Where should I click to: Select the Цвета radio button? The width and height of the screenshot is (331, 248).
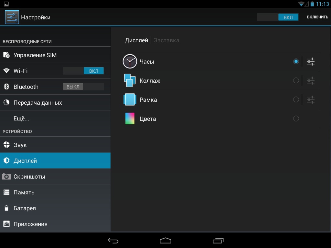point(296,119)
